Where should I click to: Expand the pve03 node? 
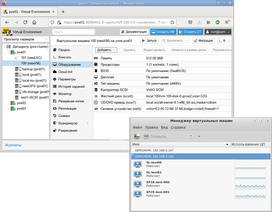[x=9, y=108]
